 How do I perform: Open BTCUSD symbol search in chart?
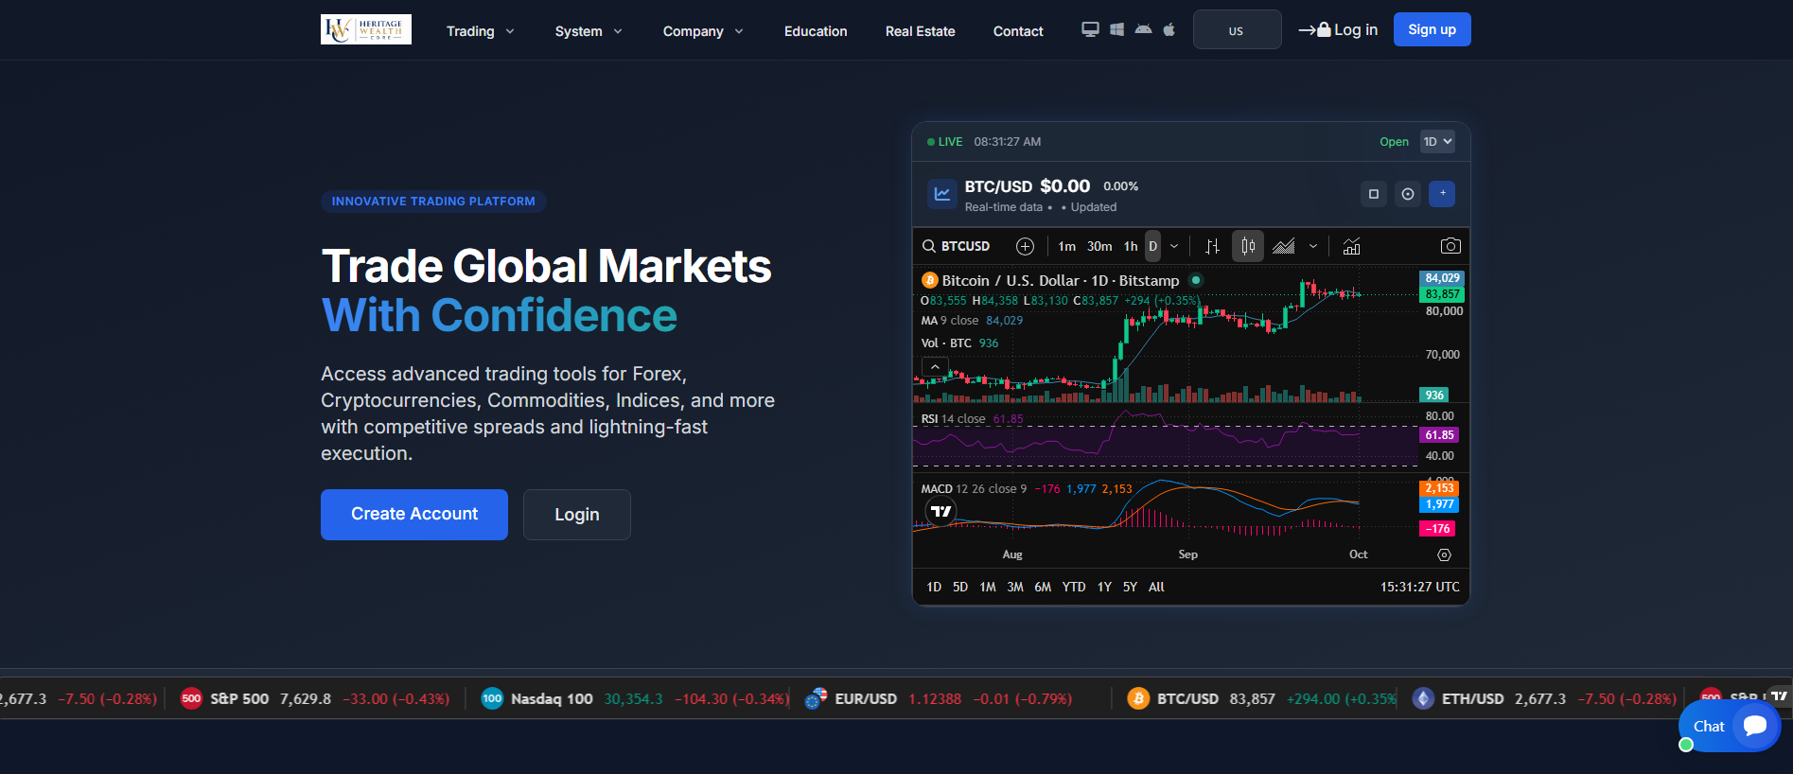[x=957, y=246]
